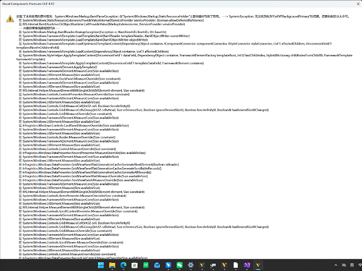362x271 pixels.
Task: Click the 'GenerateScrollableRecords()' line
Action: point(90,169)
